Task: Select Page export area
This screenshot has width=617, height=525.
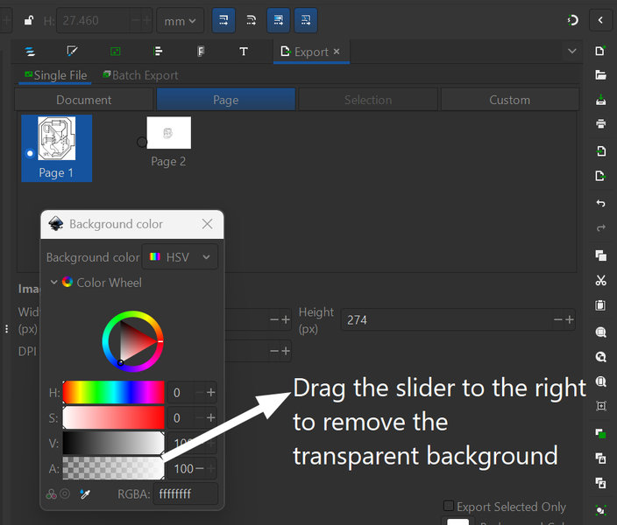Action: pos(226,100)
